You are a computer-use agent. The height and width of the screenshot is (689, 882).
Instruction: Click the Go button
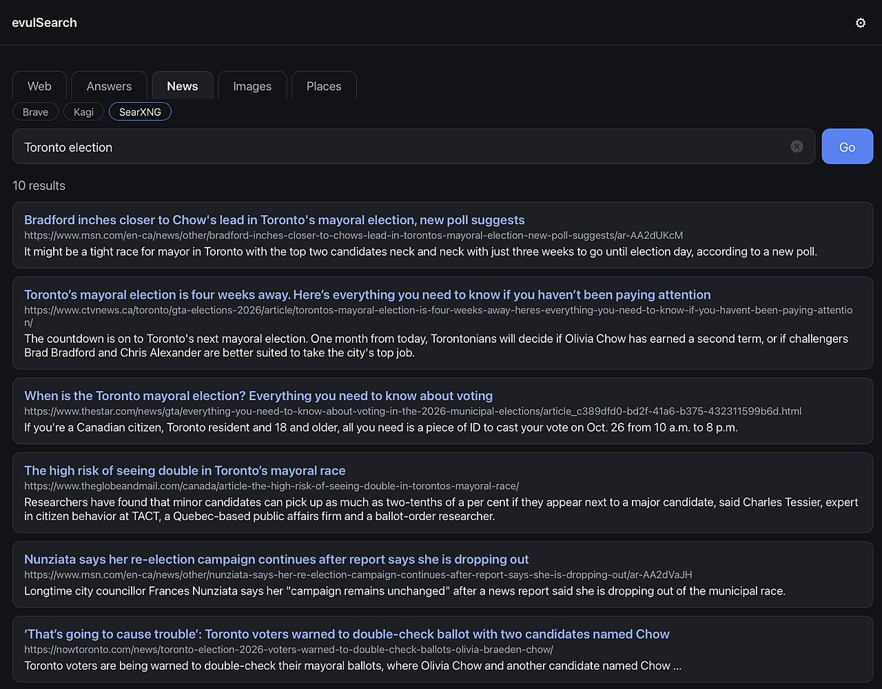847,146
